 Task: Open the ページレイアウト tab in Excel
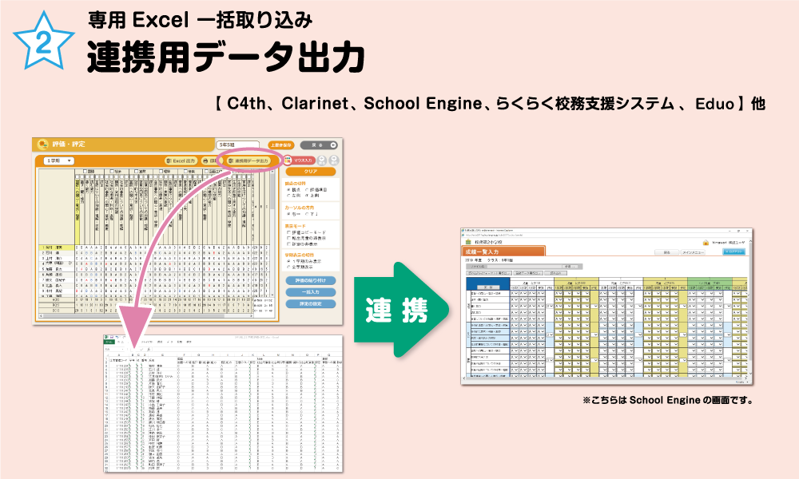click(x=147, y=342)
